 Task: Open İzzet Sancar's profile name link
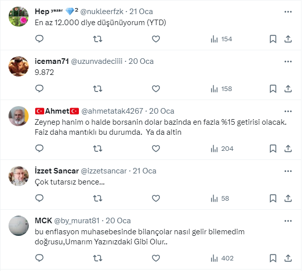(x=56, y=171)
